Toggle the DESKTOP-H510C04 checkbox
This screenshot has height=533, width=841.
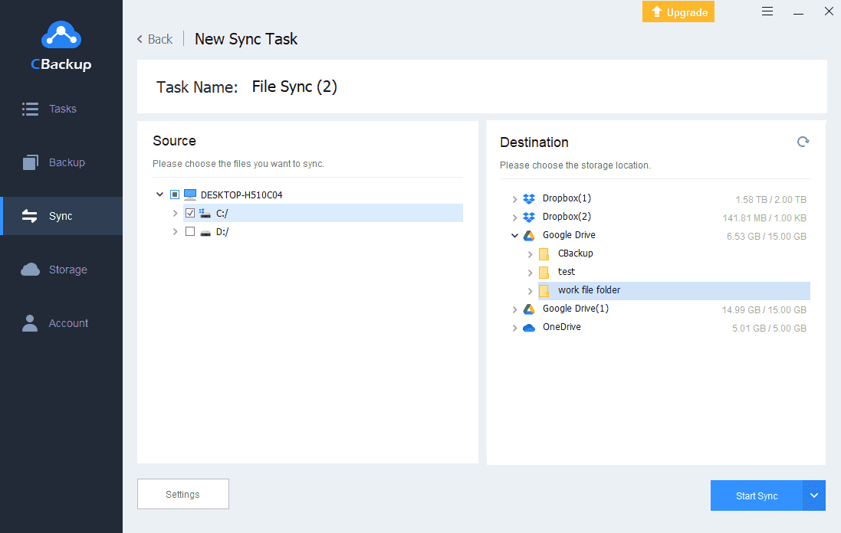(175, 195)
